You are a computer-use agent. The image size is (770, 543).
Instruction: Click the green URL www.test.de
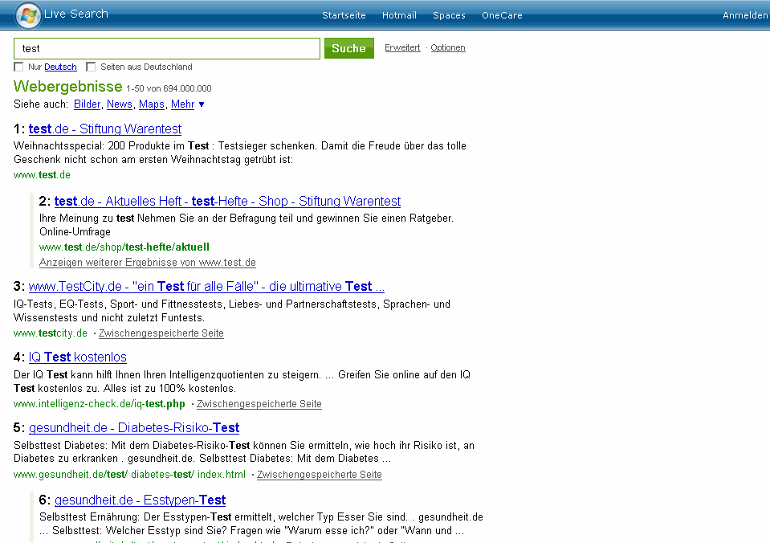click(43, 175)
